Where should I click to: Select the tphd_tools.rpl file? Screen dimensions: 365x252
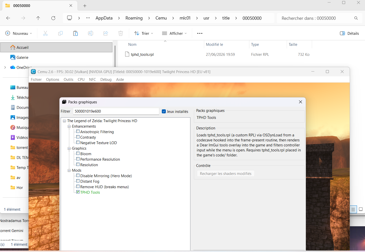point(142,54)
